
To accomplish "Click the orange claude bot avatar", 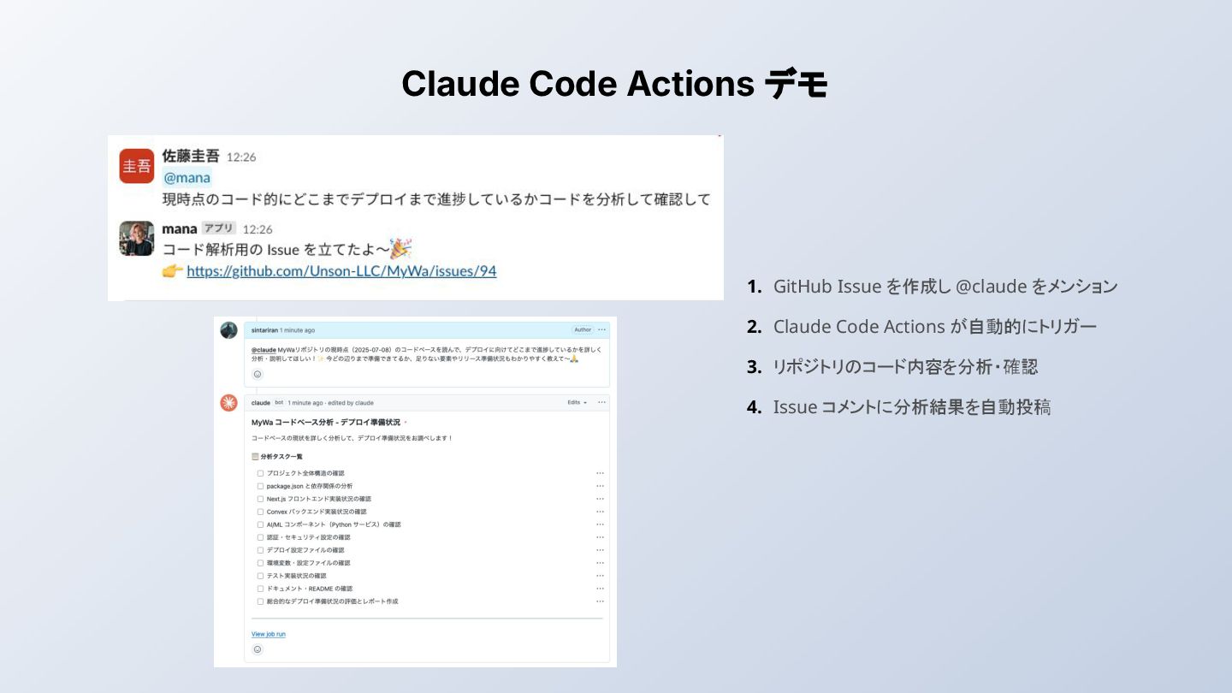I will (x=228, y=403).
